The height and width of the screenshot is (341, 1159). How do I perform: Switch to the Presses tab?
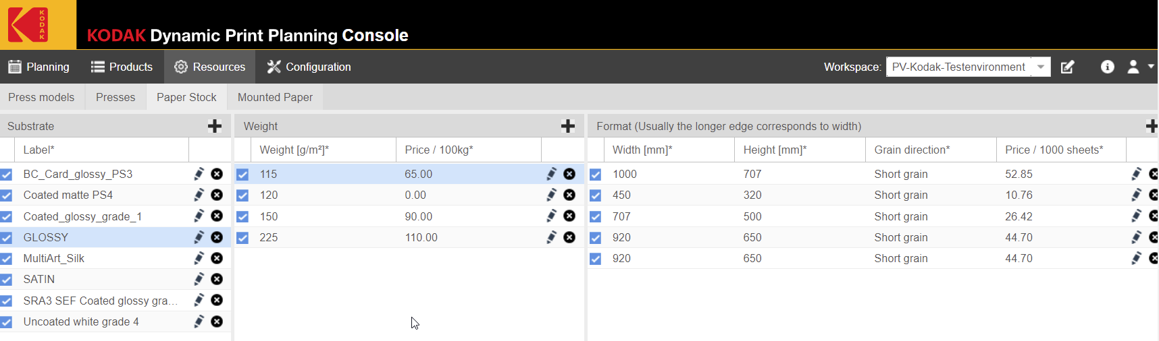pyautogui.click(x=115, y=97)
